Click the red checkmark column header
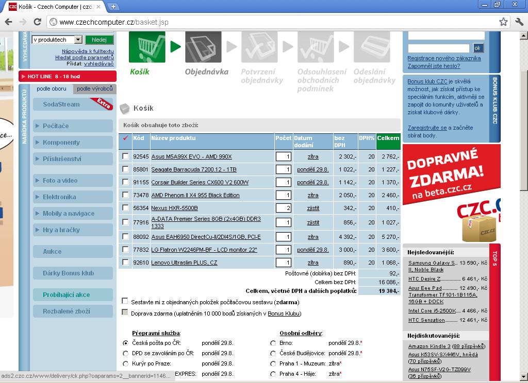528x383 pixels. pyautogui.click(x=125, y=138)
